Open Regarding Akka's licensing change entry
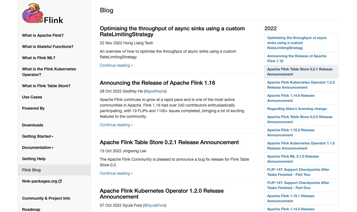Viewport: 357px width, 212px height. tap(301, 109)
